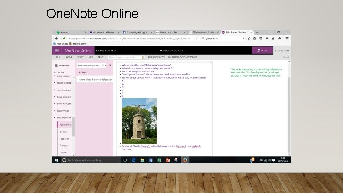Click the section list scroll down arrow
The width and height of the screenshot is (343, 193).
tap(73, 155)
